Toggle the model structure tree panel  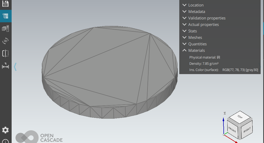[5, 16]
